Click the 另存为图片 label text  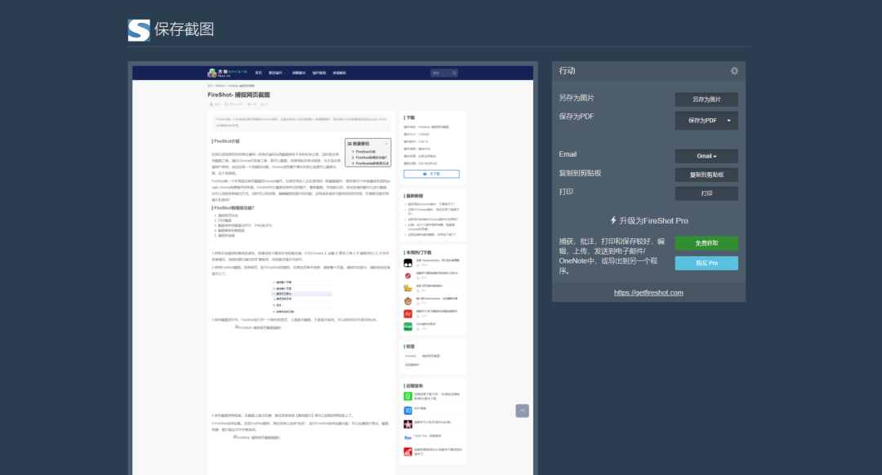tap(576, 98)
